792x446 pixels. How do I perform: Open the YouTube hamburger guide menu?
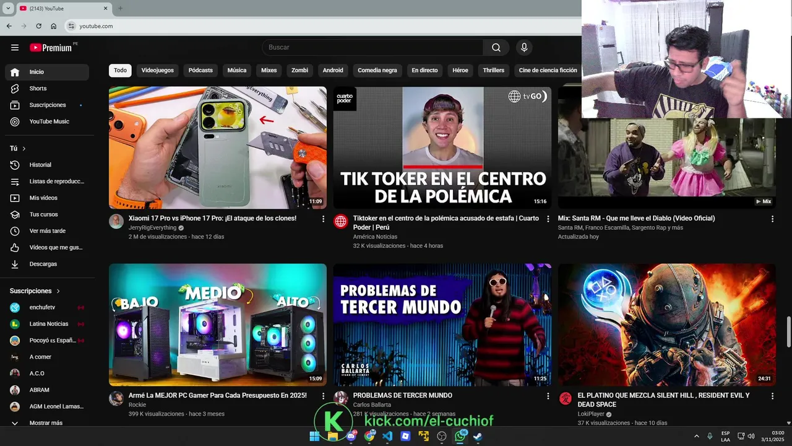[15, 48]
